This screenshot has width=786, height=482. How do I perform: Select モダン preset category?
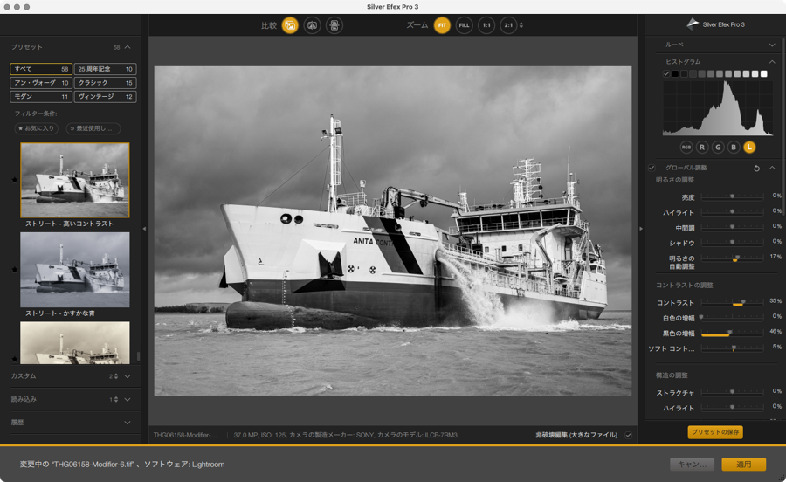tap(41, 96)
